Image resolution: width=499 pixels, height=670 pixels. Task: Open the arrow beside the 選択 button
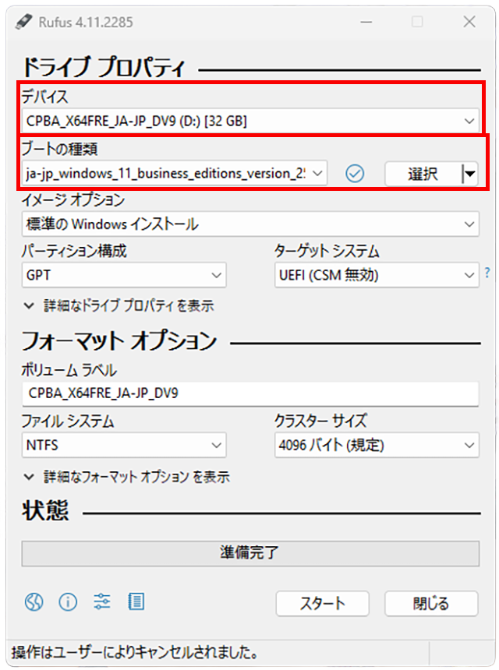click(470, 174)
